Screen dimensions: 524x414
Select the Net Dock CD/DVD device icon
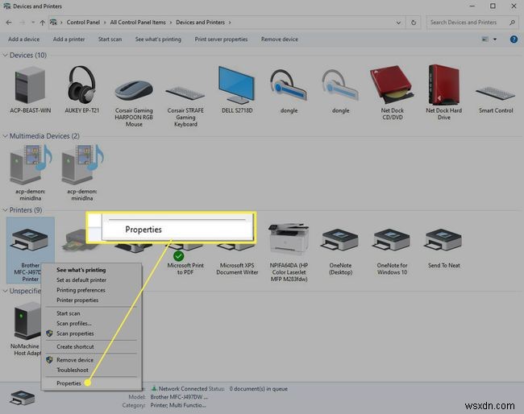tap(392, 85)
